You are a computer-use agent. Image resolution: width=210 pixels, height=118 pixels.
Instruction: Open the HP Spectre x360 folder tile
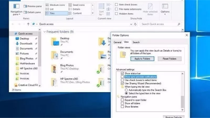pyautogui.click(x=70, y=82)
